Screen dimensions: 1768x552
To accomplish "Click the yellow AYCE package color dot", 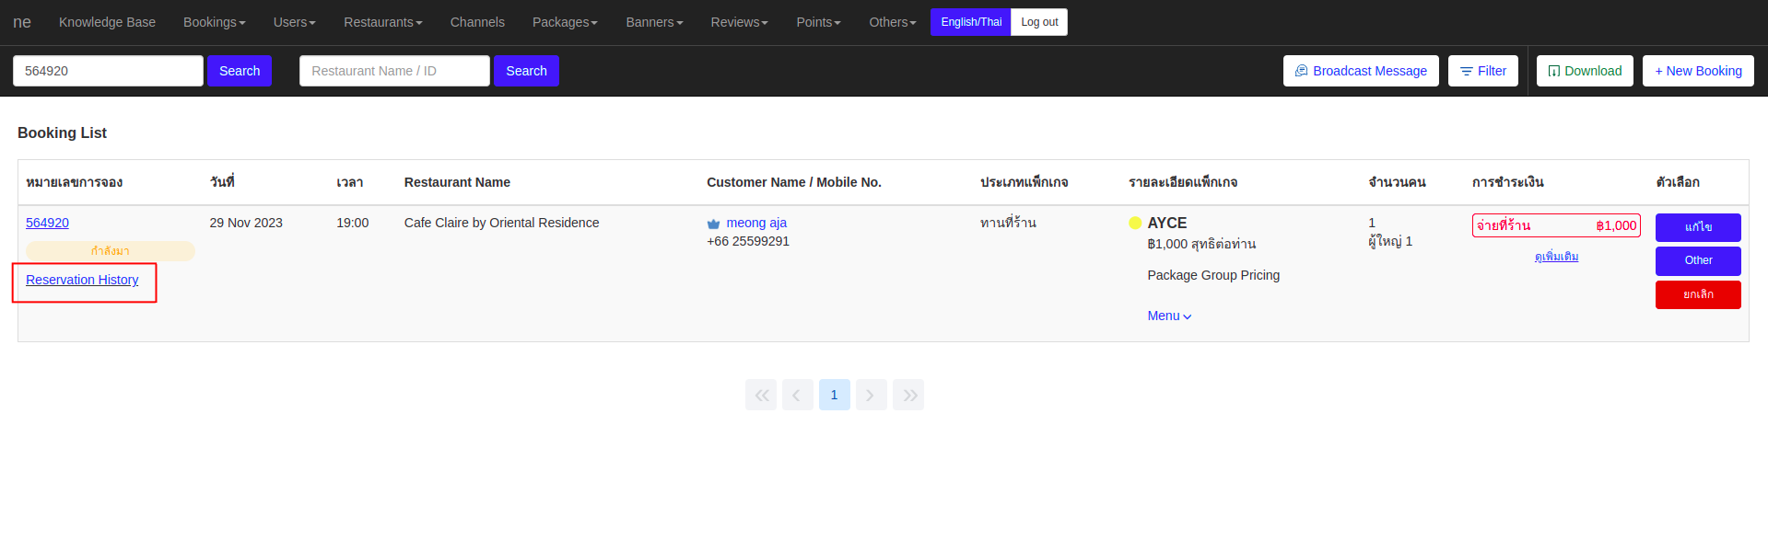I will pyautogui.click(x=1135, y=223).
